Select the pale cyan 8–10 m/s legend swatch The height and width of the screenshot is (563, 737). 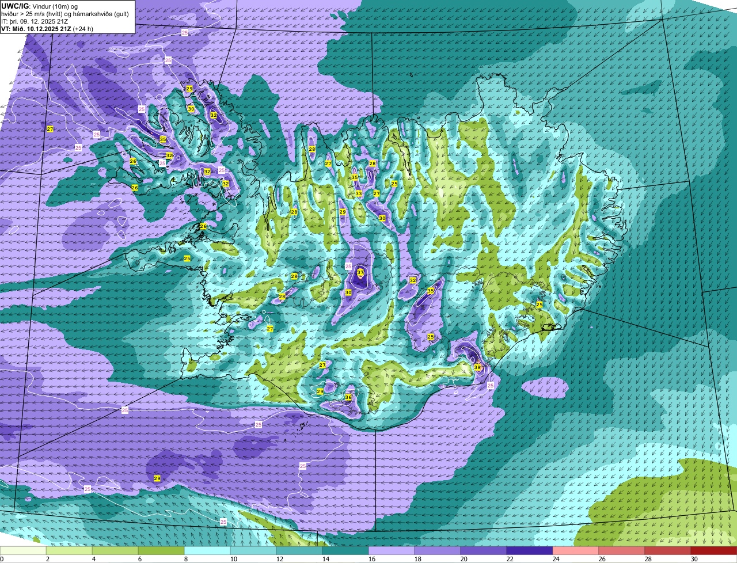(207, 550)
